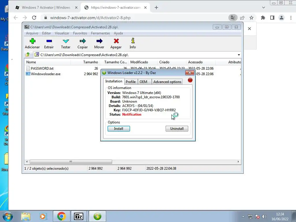The height and width of the screenshot is (222, 296).
Task: Open the Windows Start menu
Action: [x=8, y=216]
